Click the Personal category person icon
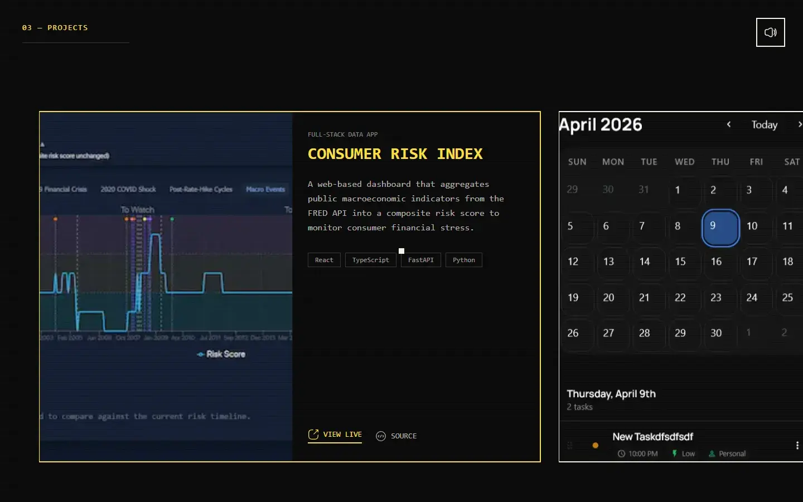This screenshot has height=502, width=803. [712, 454]
